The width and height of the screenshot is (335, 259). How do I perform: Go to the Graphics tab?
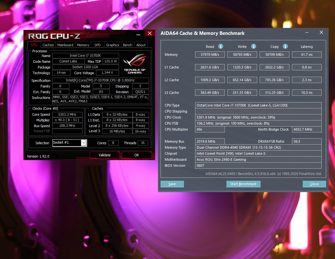coord(113,45)
